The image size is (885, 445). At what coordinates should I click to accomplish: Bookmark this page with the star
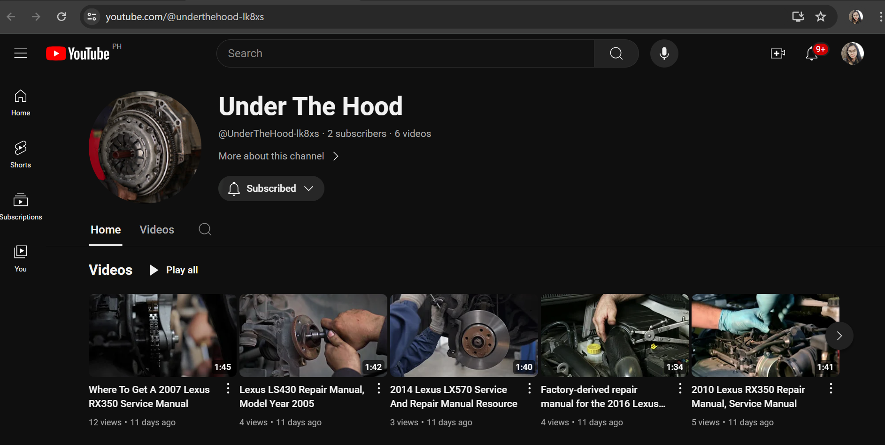click(821, 17)
